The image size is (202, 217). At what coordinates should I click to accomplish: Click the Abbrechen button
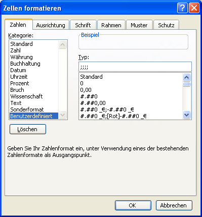tap(174, 205)
